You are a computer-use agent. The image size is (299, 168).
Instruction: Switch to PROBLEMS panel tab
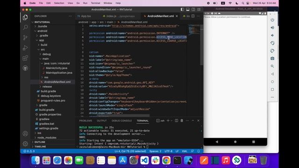tap(85, 121)
